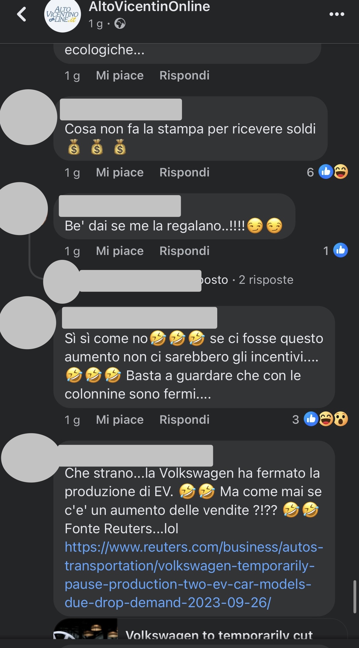View the 3 reactions on the 'colonnine' comment

pyautogui.click(x=320, y=419)
